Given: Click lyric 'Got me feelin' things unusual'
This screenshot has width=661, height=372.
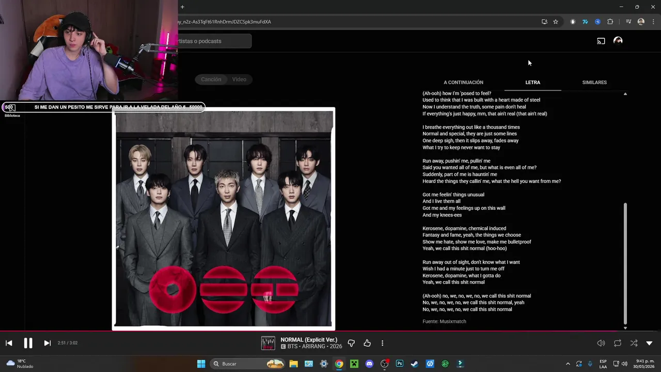Looking at the screenshot, I should [x=453, y=195].
